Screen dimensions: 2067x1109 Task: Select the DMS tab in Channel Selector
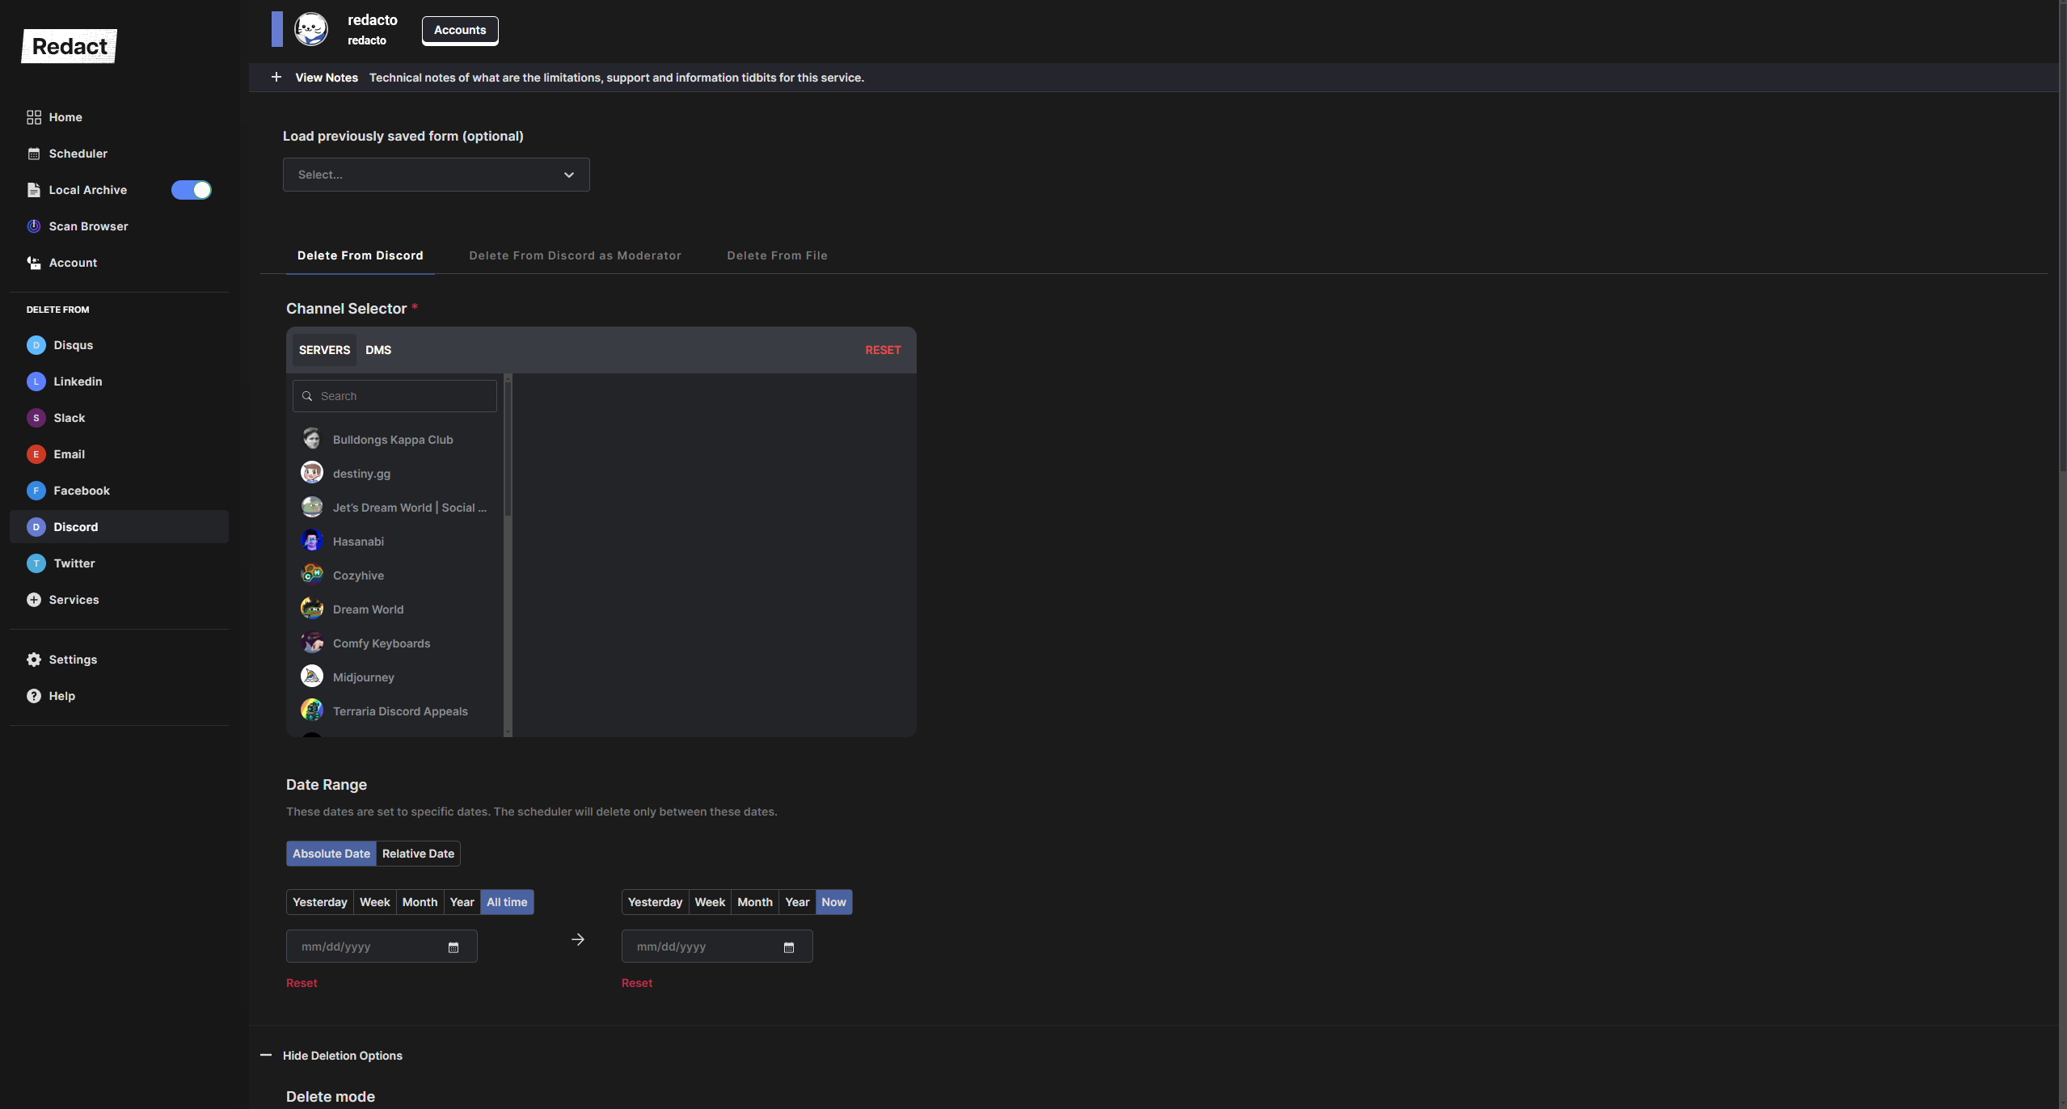[378, 350]
